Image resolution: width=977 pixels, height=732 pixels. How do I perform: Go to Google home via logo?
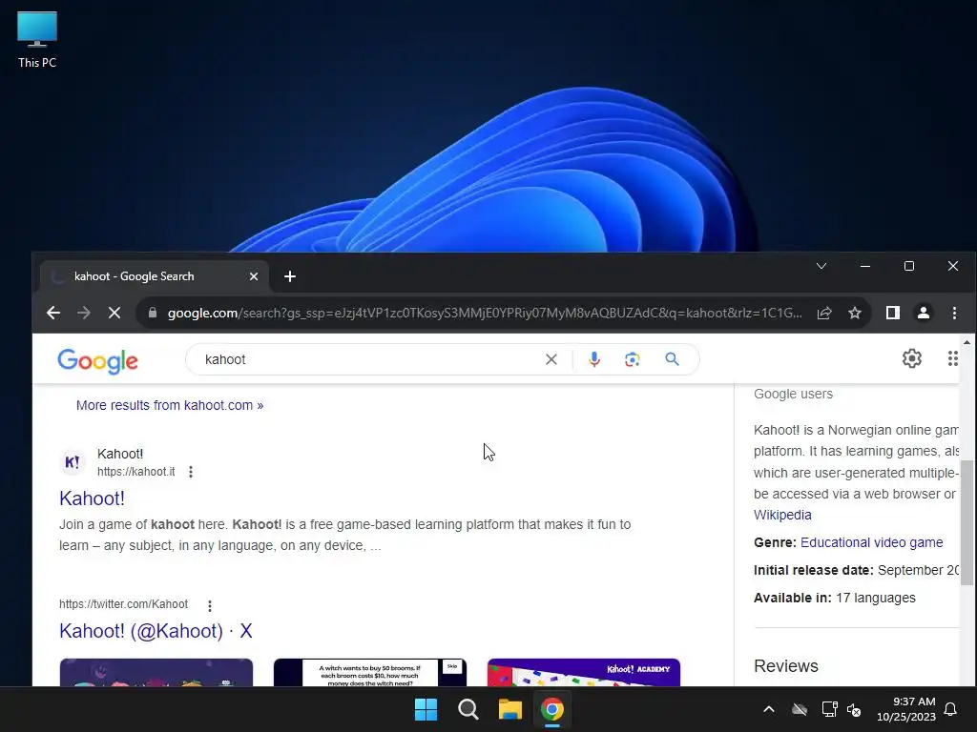[98, 361]
